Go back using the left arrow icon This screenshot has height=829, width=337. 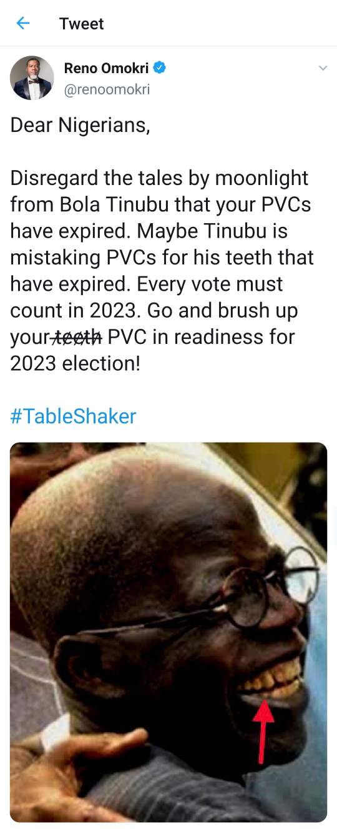click(23, 24)
